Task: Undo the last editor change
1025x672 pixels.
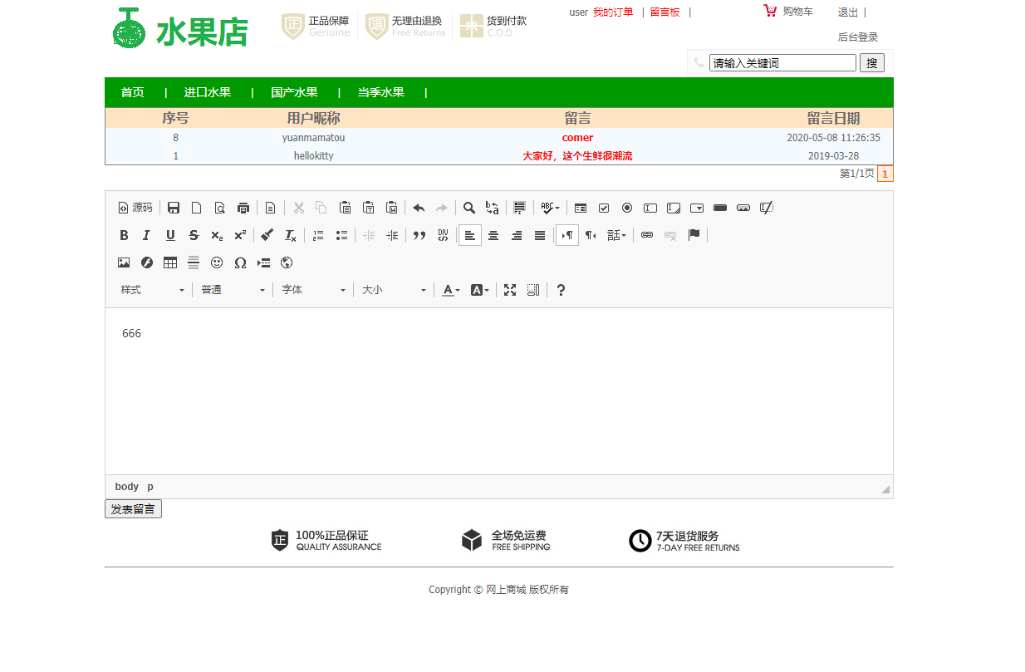Action: pyautogui.click(x=419, y=208)
